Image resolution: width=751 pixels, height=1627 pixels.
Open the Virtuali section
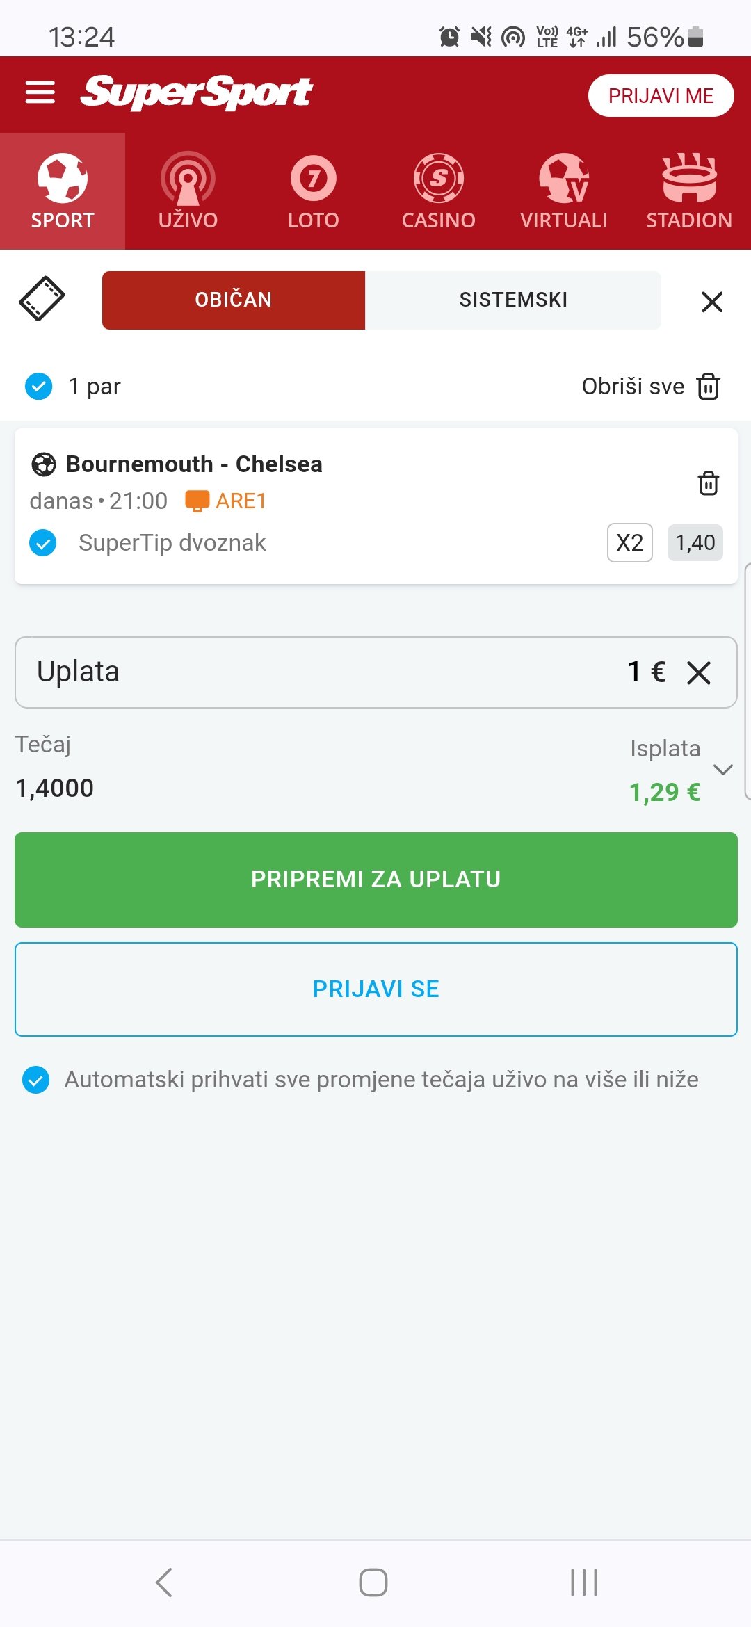coord(563,191)
